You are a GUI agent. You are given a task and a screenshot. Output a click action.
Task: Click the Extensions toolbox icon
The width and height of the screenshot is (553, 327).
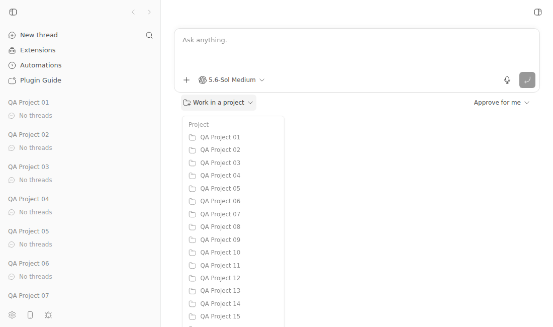pos(12,50)
